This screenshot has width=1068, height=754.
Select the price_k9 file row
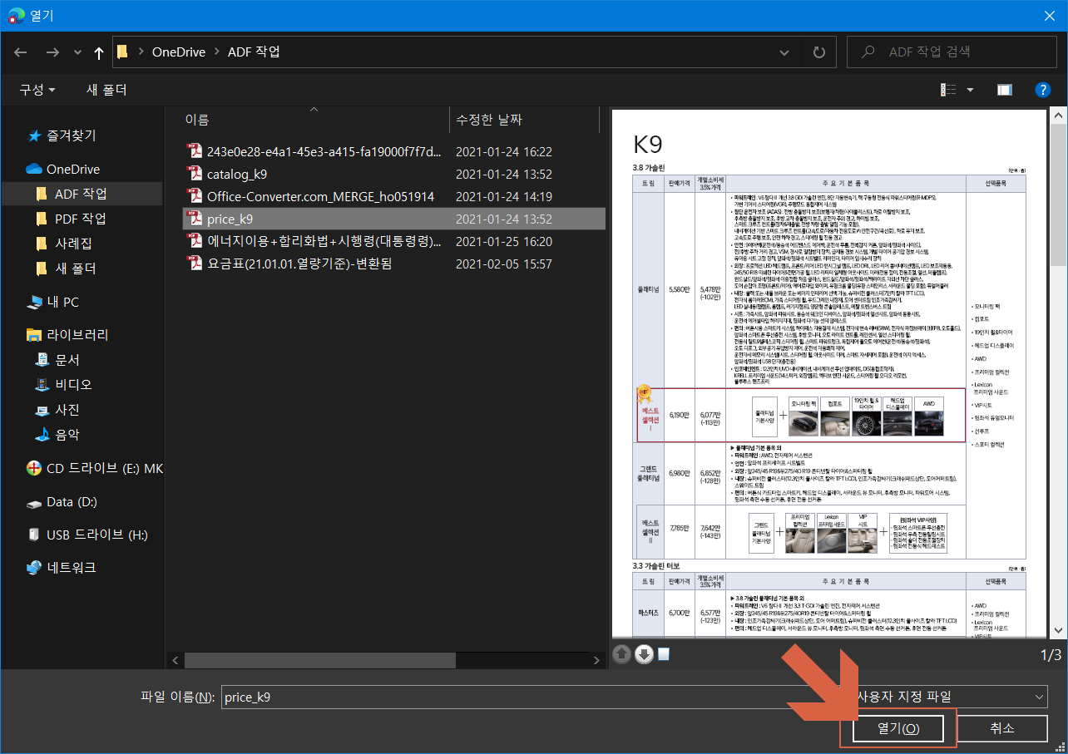(394, 219)
